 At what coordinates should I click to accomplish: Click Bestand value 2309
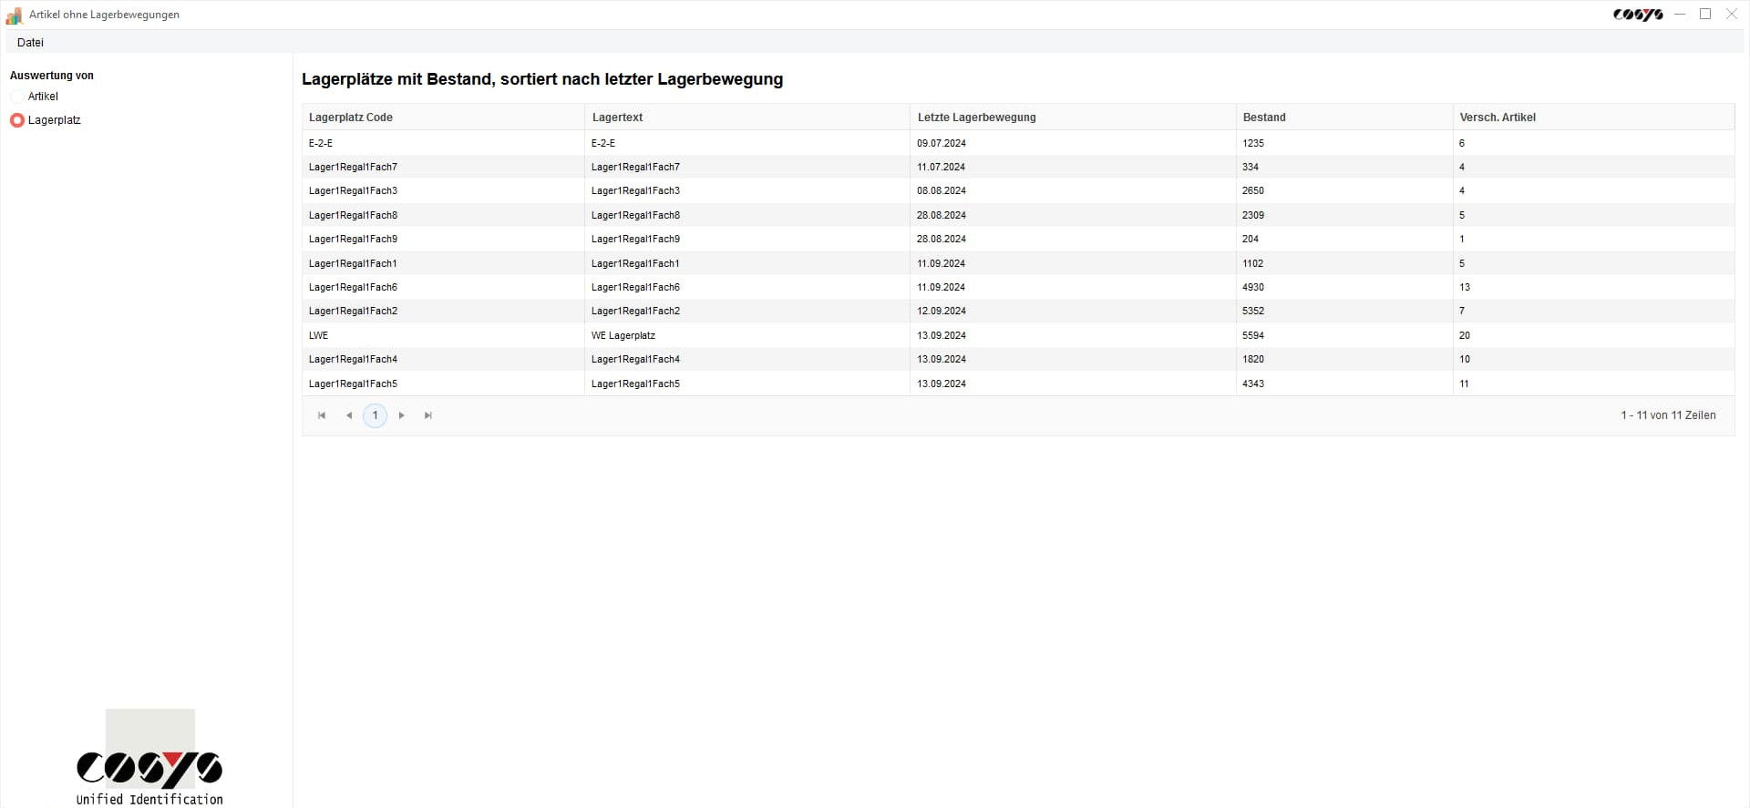click(1253, 216)
